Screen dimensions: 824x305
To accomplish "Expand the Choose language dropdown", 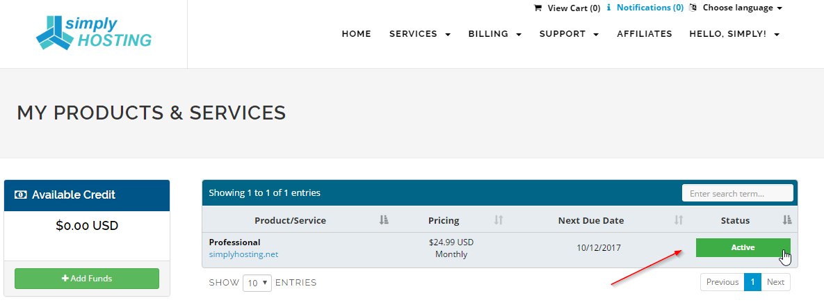I will pyautogui.click(x=743, y=8).
